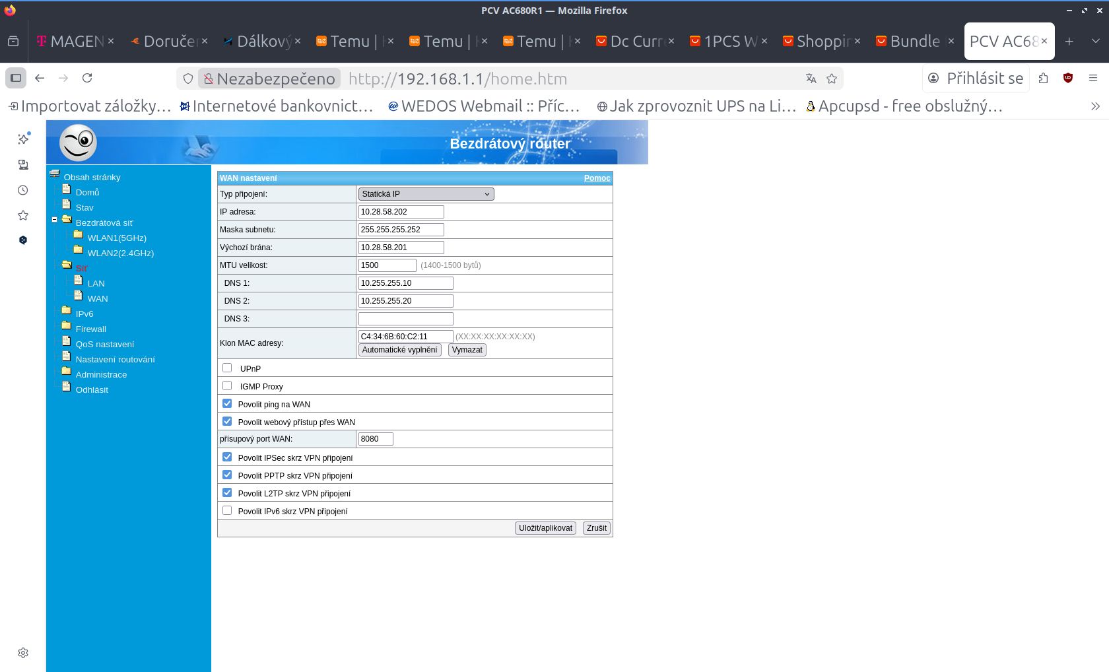
Task: Show more bookmarks with the chevron
Action: [x=1095, y=106]
